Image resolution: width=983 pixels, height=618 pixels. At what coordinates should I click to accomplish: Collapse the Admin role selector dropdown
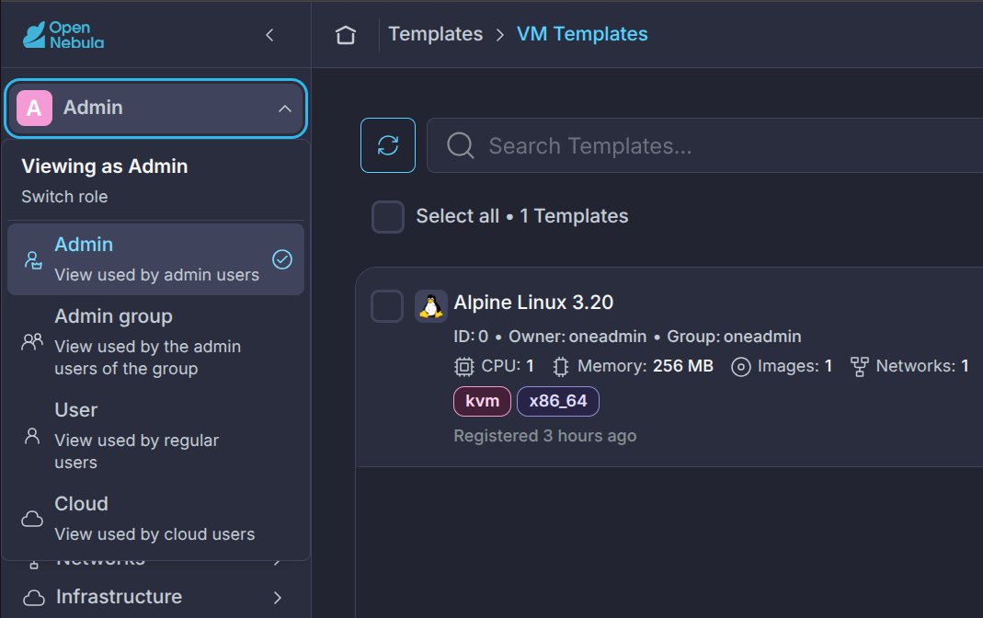[x=285, y=109]
